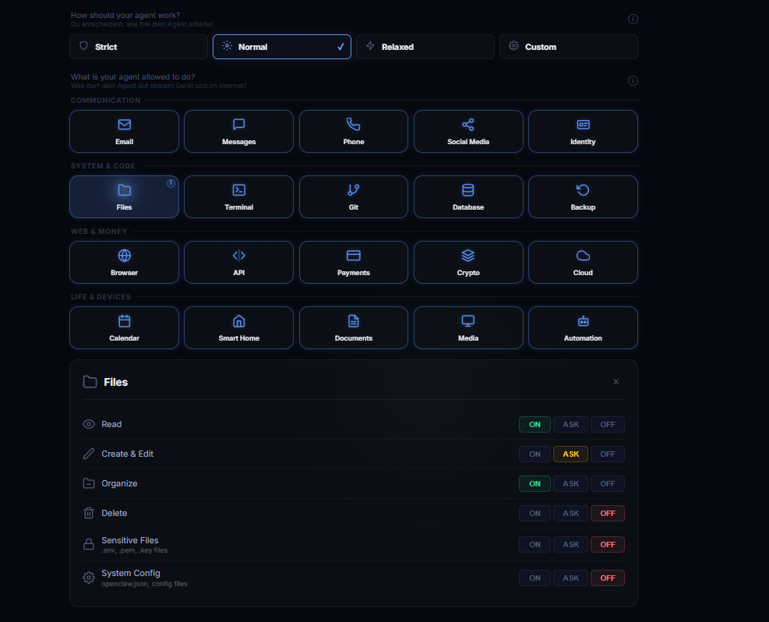Select the Crypto permission icon
The image size is (769, 622).
[467, 262]
